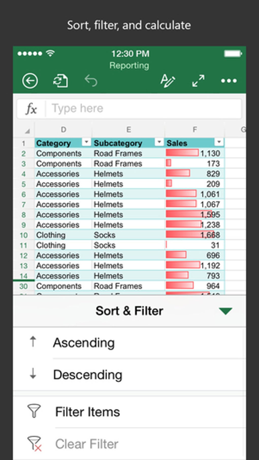Sort the column Ascending

point(84,343)
